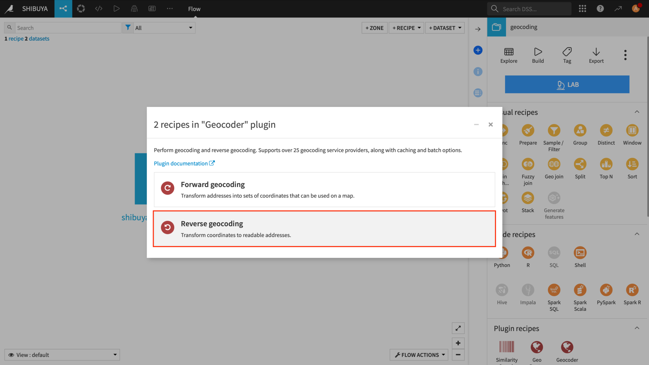Open the FLOW ACTIONS dropdown menu
The height and width of the screenshot is (365, 649).
419,355
